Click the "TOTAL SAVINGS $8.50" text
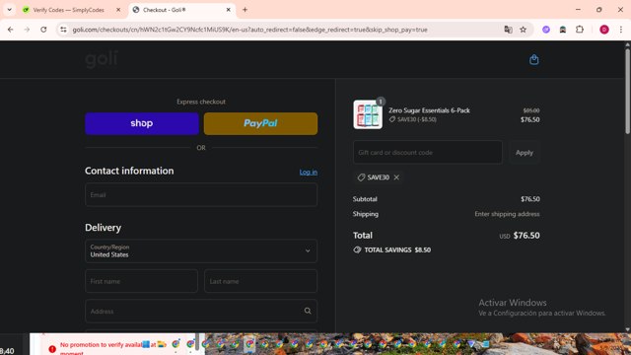The image size is (631, 355). 397,249
